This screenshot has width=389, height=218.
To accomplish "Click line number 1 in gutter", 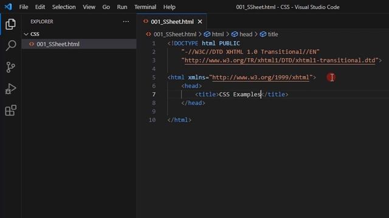I will pyautogui.click(x=154, y=43).
